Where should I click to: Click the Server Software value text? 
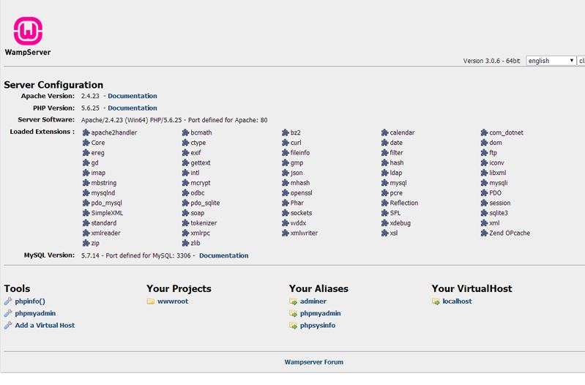tap(174, 120)
